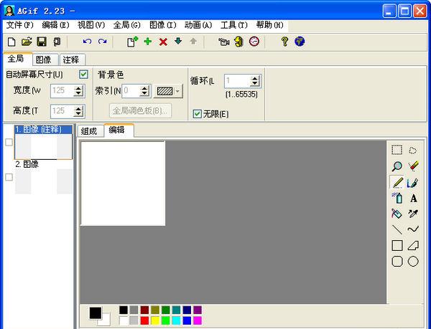
Task: Move frame down with green arrow
Action: [178, 42]
